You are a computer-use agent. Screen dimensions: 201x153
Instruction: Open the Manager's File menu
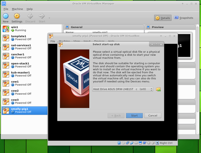pyautogui.click(x=6, y=9)
